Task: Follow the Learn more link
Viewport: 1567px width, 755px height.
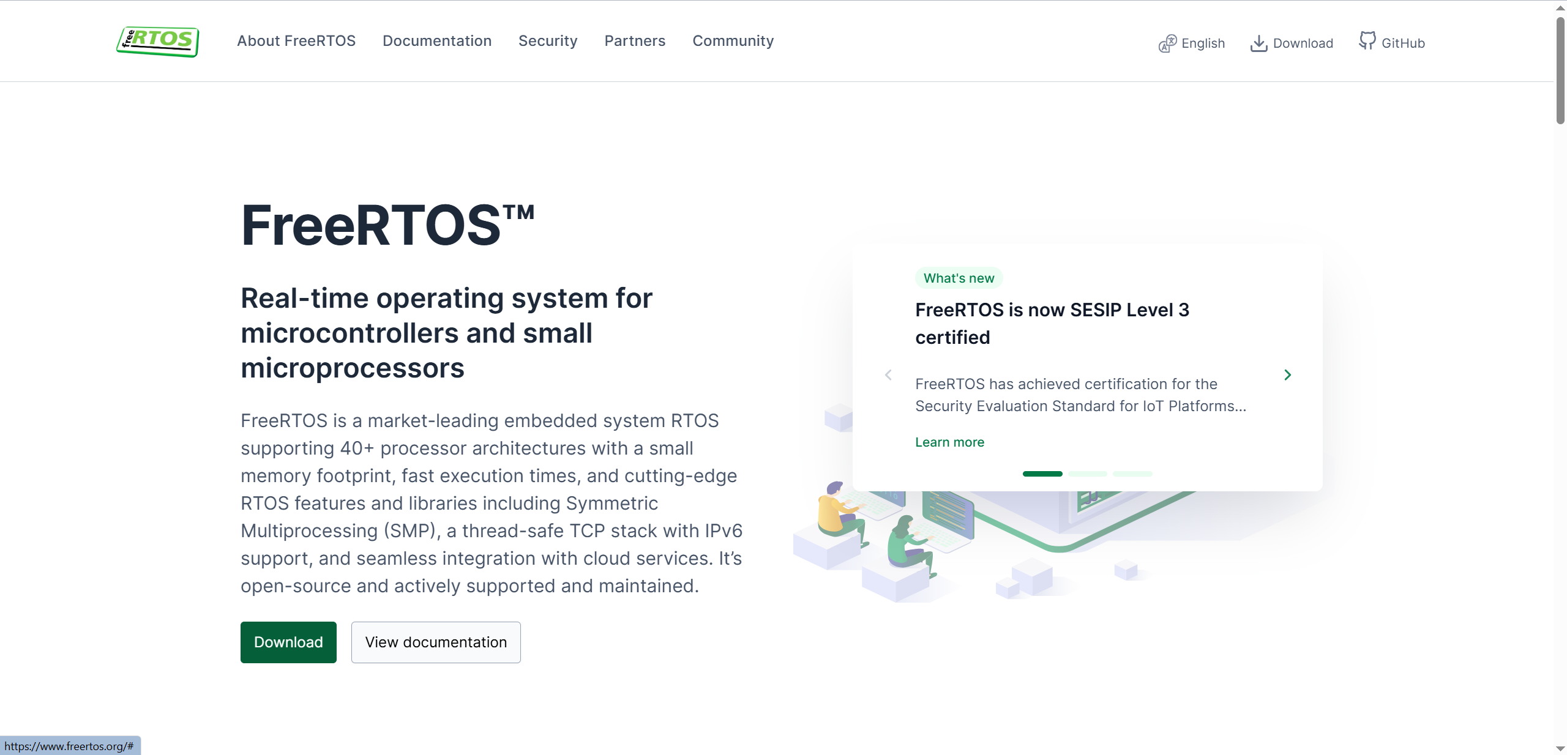Action: (949, 442)
